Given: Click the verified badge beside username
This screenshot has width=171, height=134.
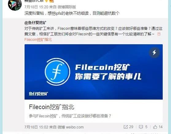Looking at the screenshot, I should [x=47, y=1].
